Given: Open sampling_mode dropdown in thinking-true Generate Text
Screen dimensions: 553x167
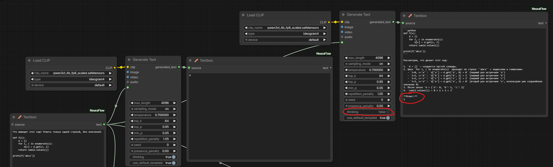Looking at the screenshot, I should (x=153, y=109).
